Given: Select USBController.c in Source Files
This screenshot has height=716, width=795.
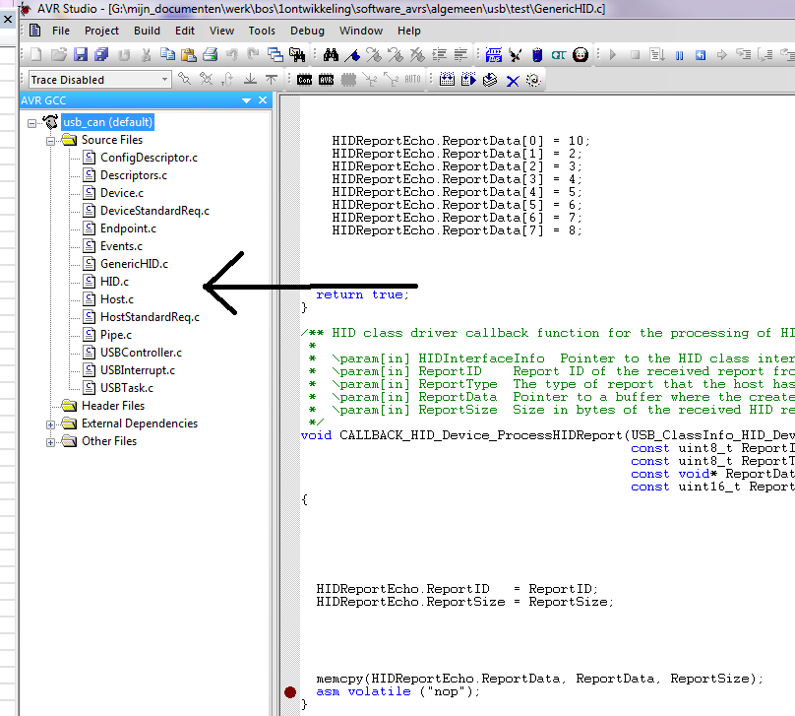Looking at the screenshot, I should click(141, 353).
